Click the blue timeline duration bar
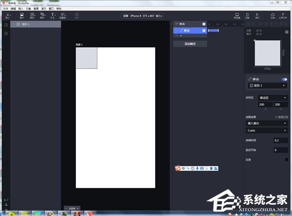This screenshot has width=292, height=216. point(213,31)
